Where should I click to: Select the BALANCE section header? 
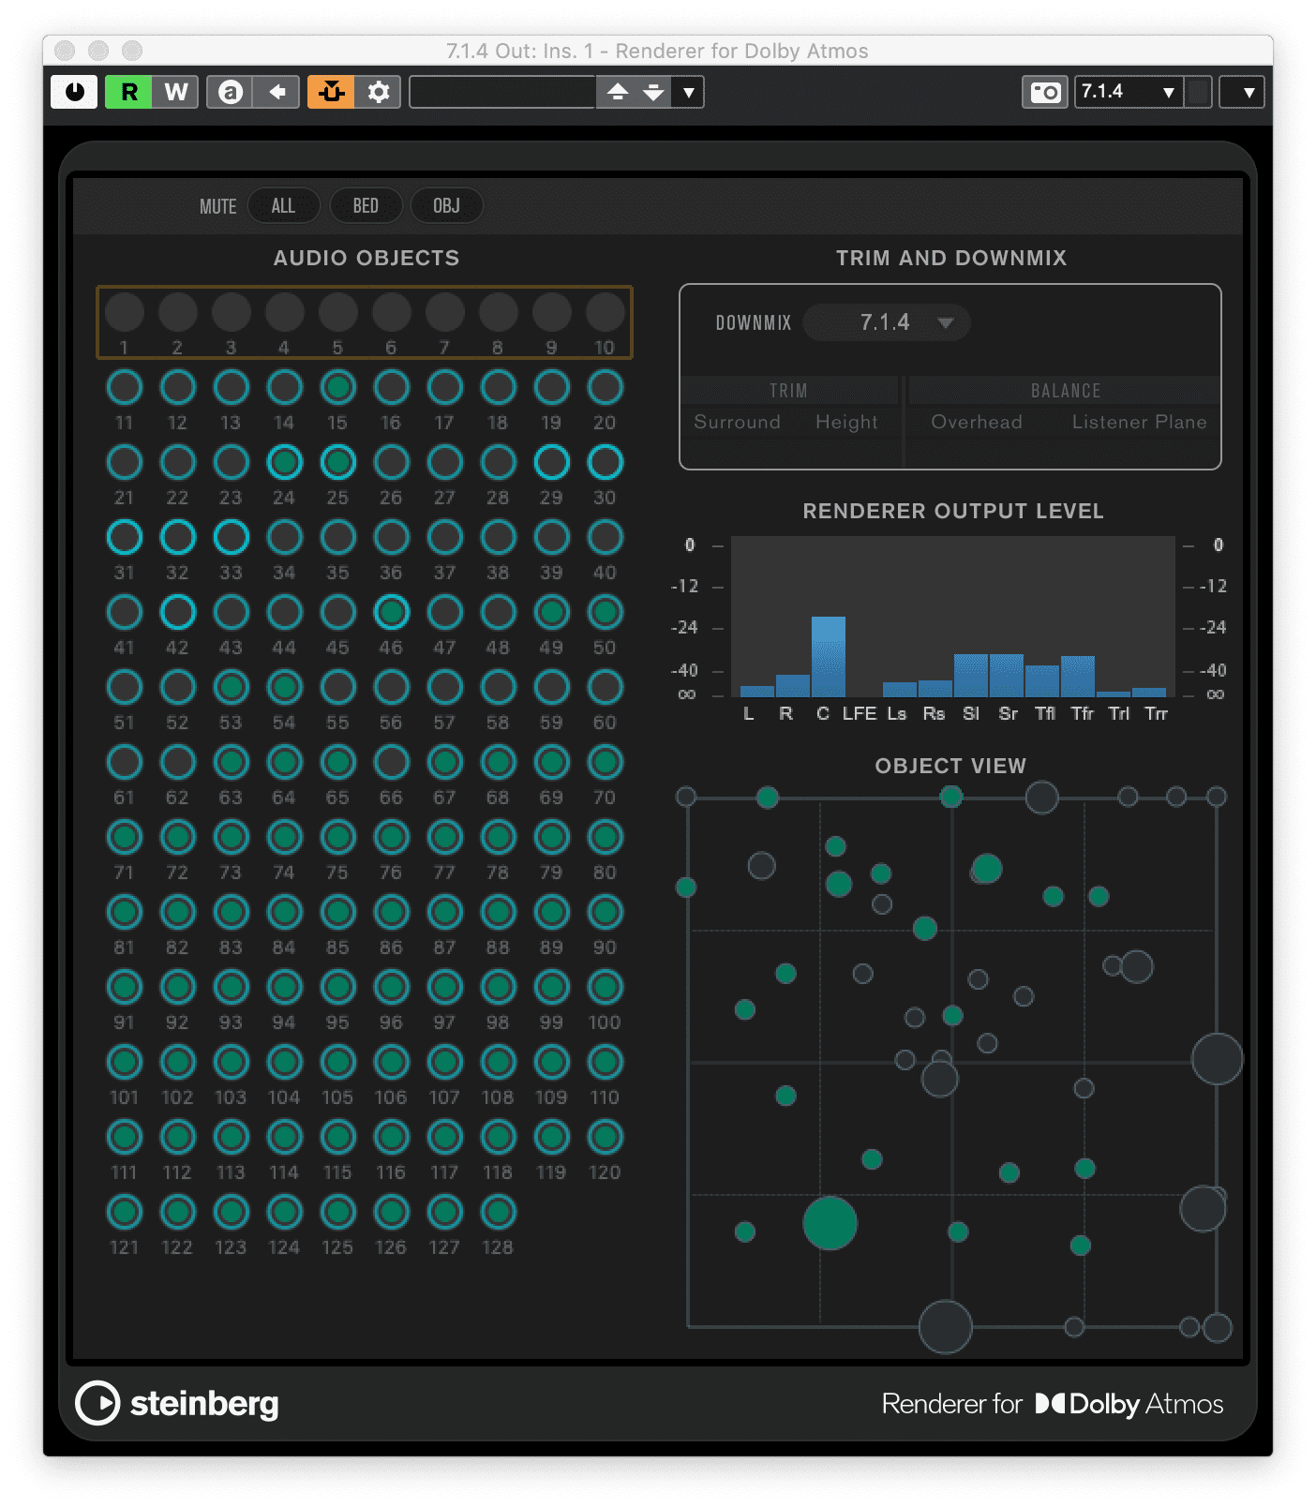[x=1065, y=391]
